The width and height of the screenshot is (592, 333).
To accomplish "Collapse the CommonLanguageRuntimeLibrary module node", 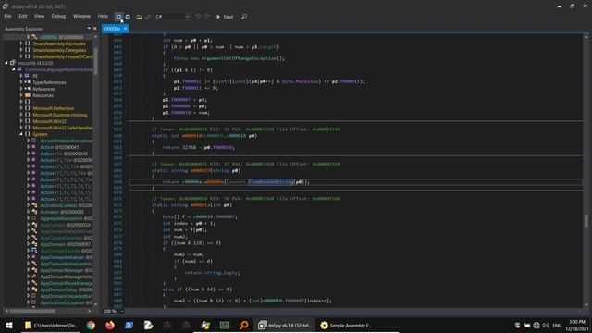I will coord(14,69).
